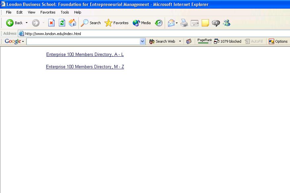The width and height of the screenshot is (290, 193).
Task: Click the PageRank indicator bar
Action: click(205, 41)
